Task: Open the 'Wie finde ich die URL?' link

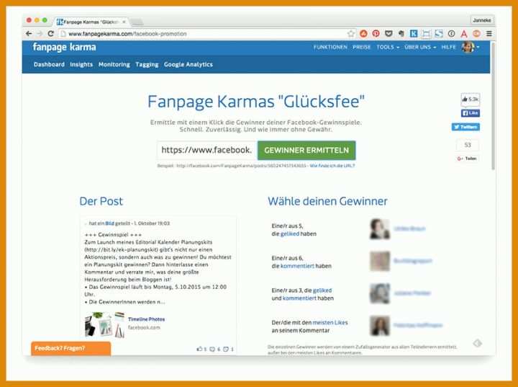Action: click(x=332, y=166)
